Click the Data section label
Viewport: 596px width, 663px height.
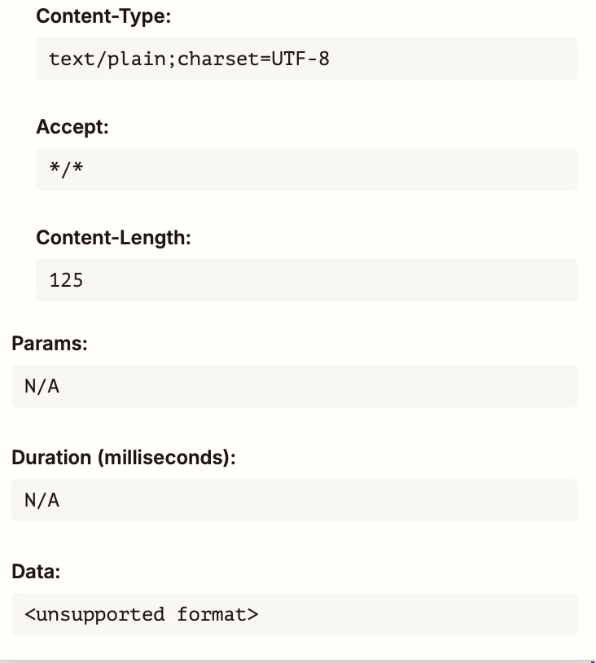pos(36,572)
